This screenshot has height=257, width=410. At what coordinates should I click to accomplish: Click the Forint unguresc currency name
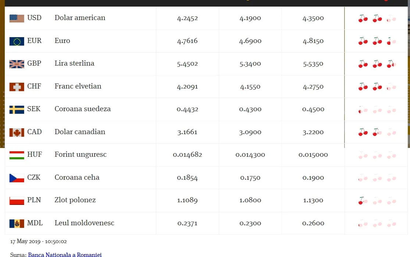coord(81,155)
